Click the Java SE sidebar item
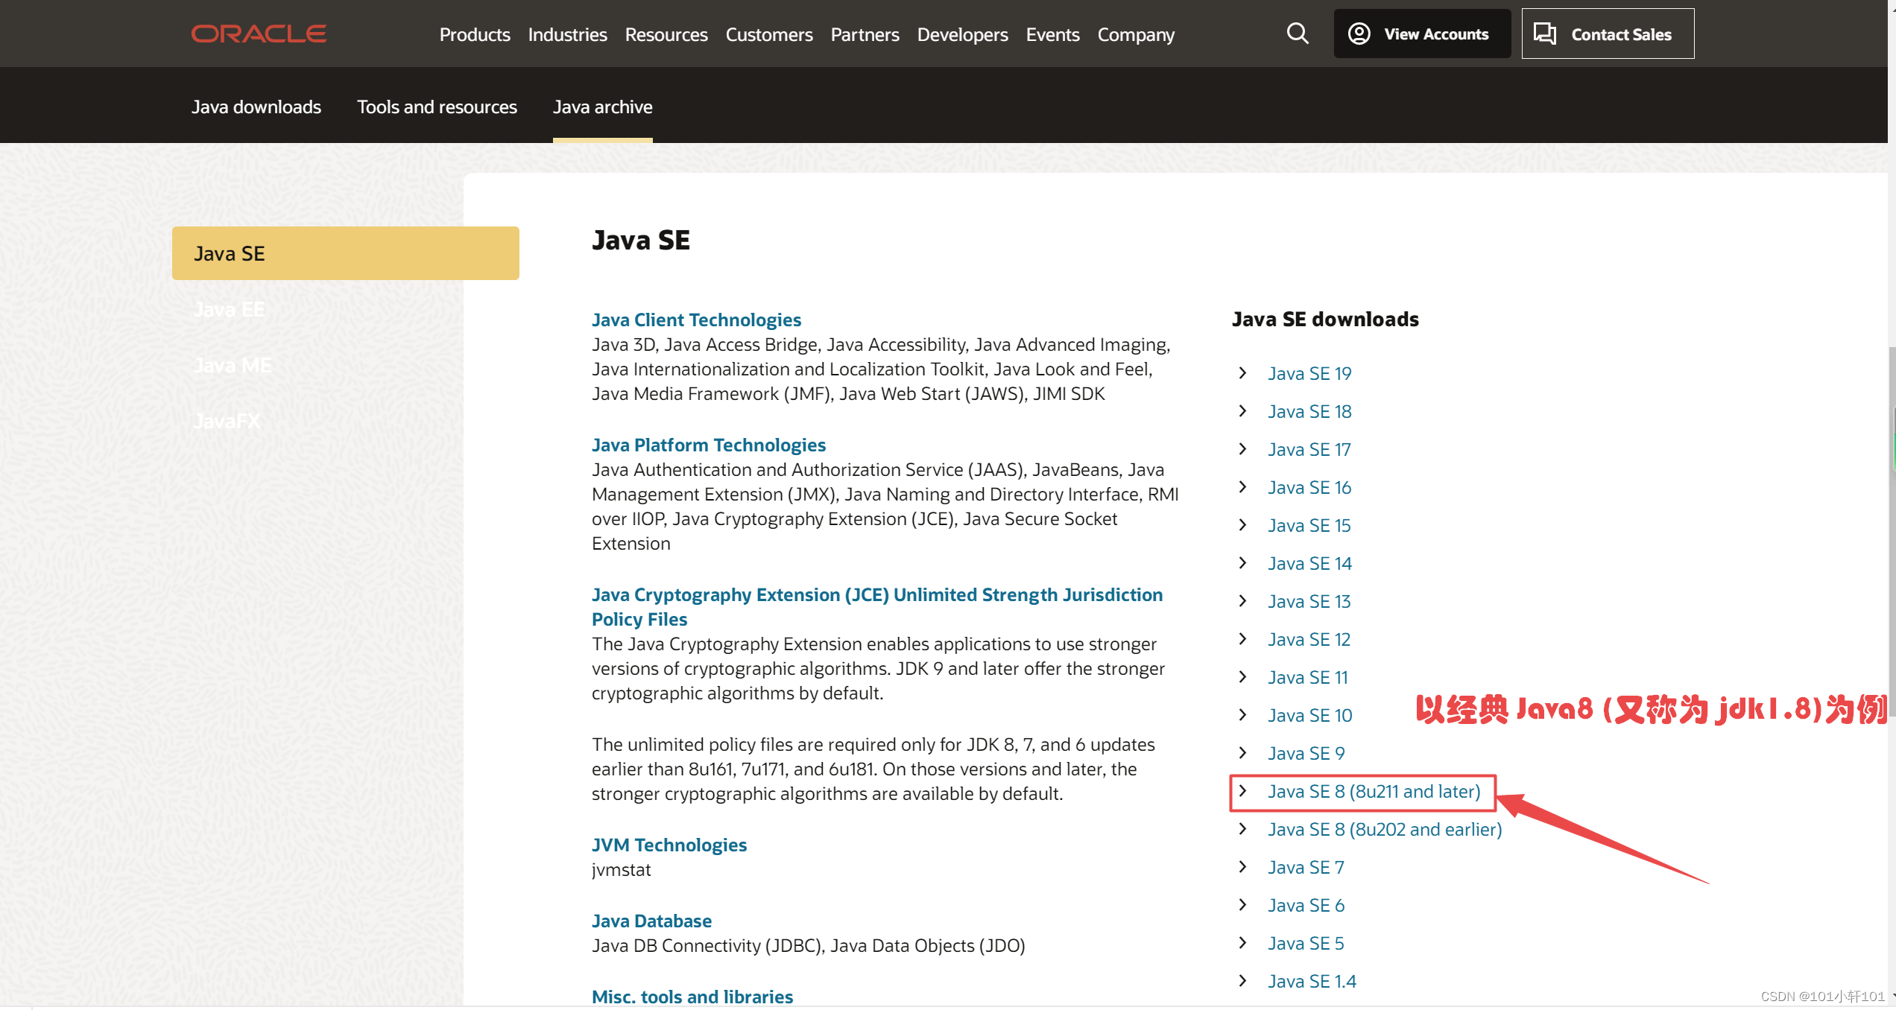Screen dimensions: 1896x1010 345,253
